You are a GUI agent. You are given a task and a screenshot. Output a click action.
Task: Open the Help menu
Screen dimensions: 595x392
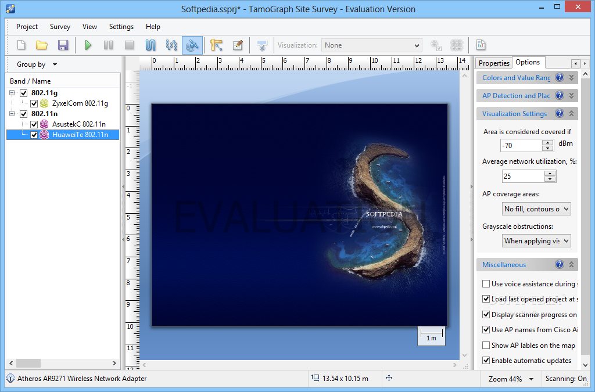coord(153,27)
